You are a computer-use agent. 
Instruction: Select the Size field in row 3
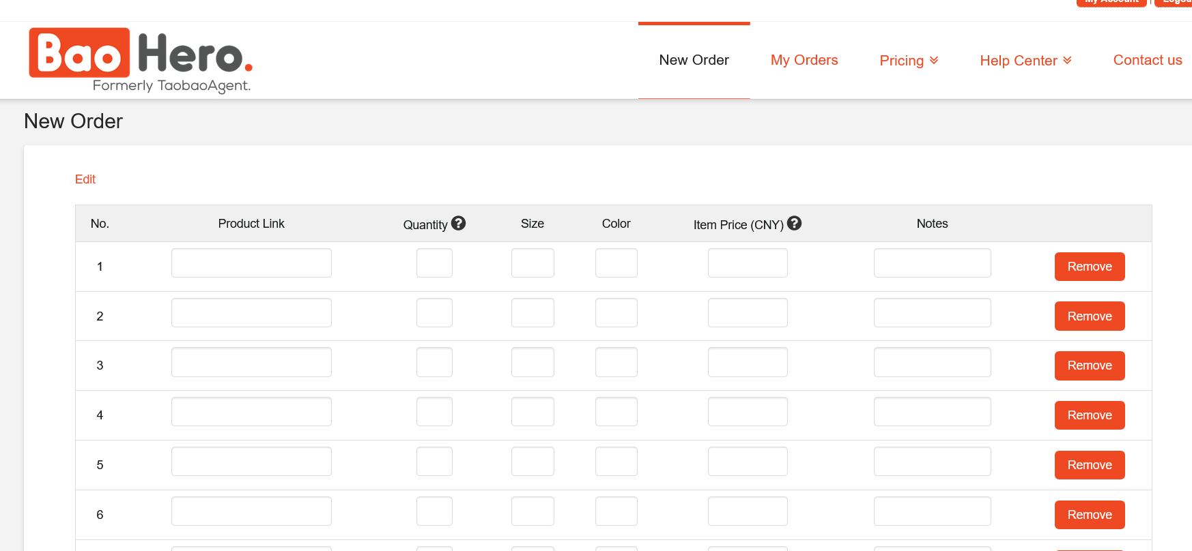point(533,362)
